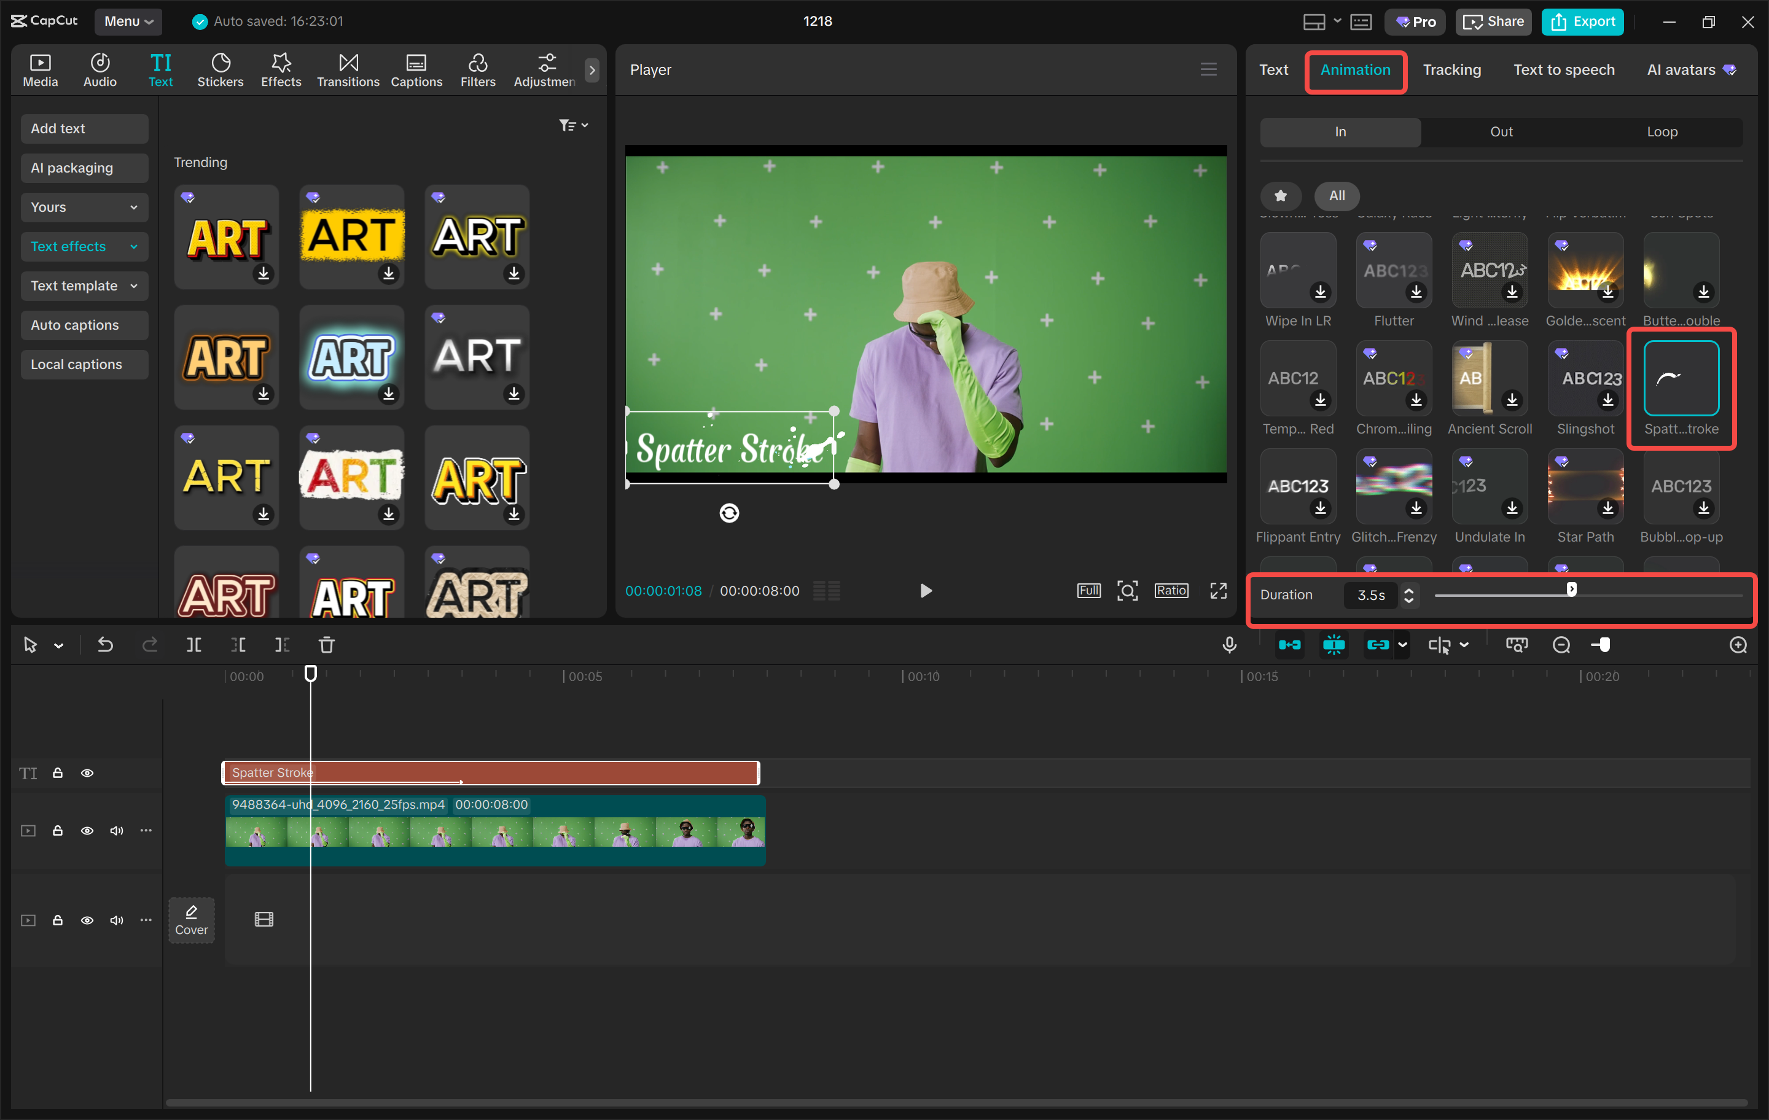Open the Menu dropdown
The width and height of the screenshot is (1769, 1120).
coord(128,21)
